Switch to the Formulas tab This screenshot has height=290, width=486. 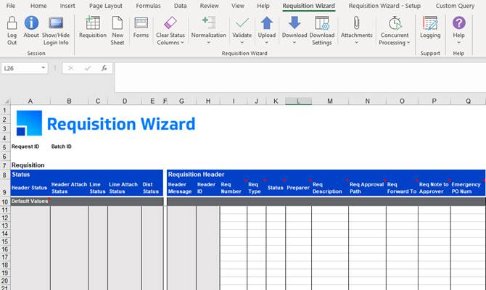tap(148, 6)
